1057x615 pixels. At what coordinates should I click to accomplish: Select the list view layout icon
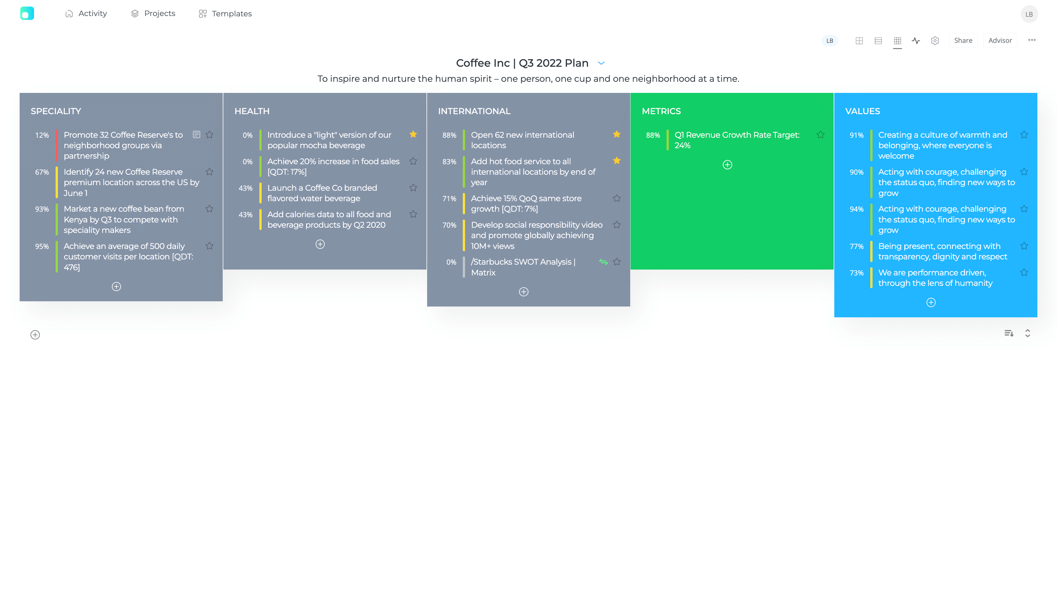point(878,40)
